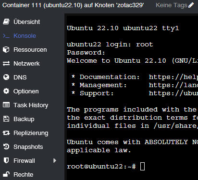This screenshot has width=198, height=180.
Task: Edit tags with the pencil icon
Action: pyautogui.click(x=191, y=5)
